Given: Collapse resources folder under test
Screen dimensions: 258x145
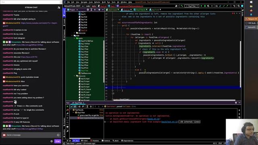Looking at the screenshot, I should click(74, 76).
